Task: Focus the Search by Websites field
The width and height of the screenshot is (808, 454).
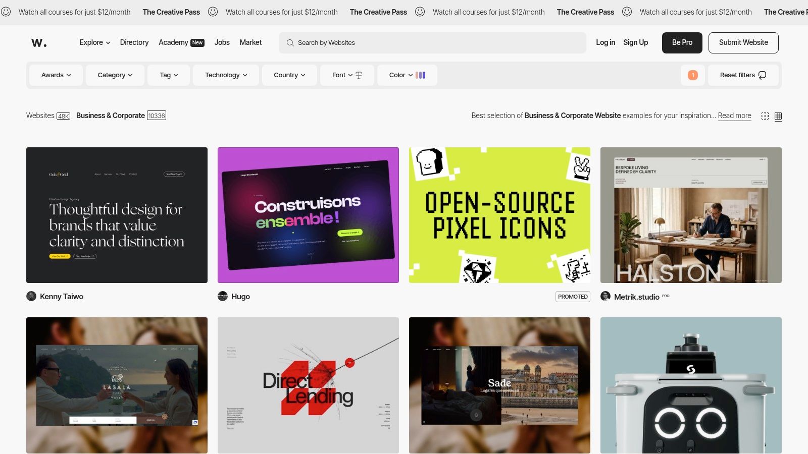Action: pyautogui.click(x=432, y=43)
